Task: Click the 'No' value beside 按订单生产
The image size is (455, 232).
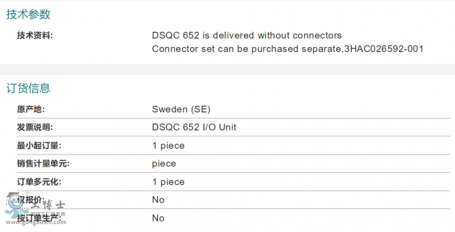Action: pos(158,218)
